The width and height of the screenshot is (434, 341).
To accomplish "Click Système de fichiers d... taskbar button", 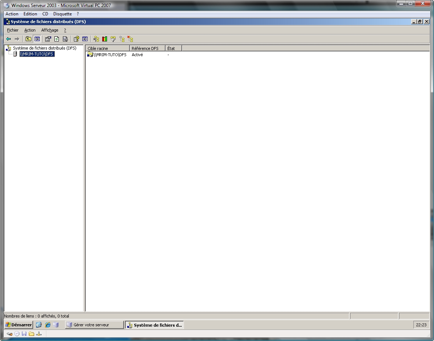I will [x=154, y=325].
